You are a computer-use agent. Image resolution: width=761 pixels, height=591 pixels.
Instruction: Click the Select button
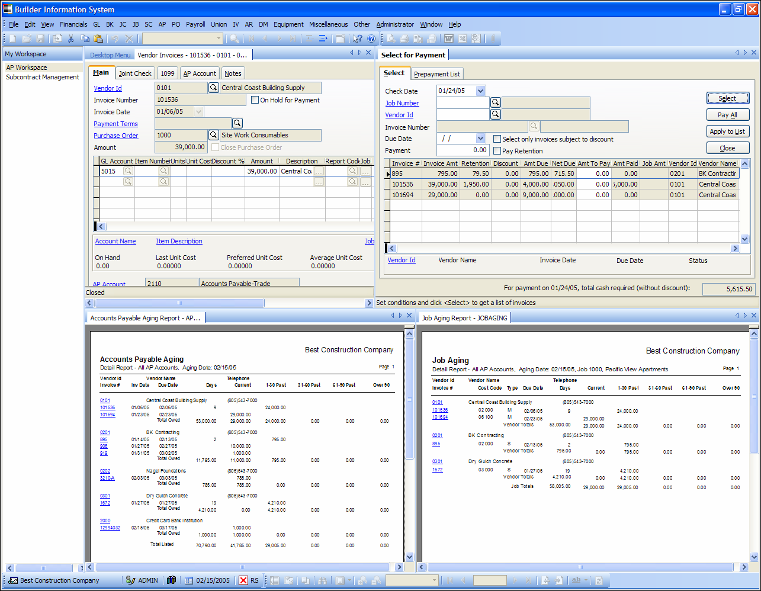[728, 98]
